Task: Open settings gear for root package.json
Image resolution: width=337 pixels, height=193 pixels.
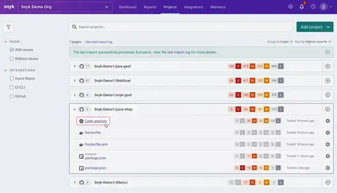Action: (x=327, y=168)
